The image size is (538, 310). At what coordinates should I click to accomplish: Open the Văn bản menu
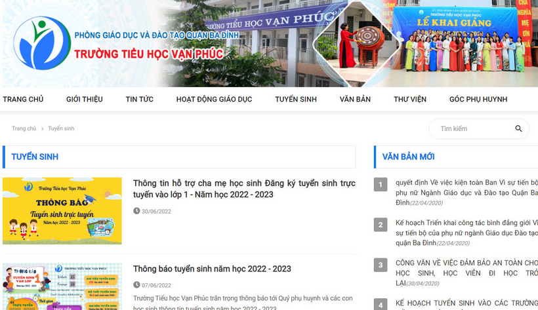tap(355, 99)
